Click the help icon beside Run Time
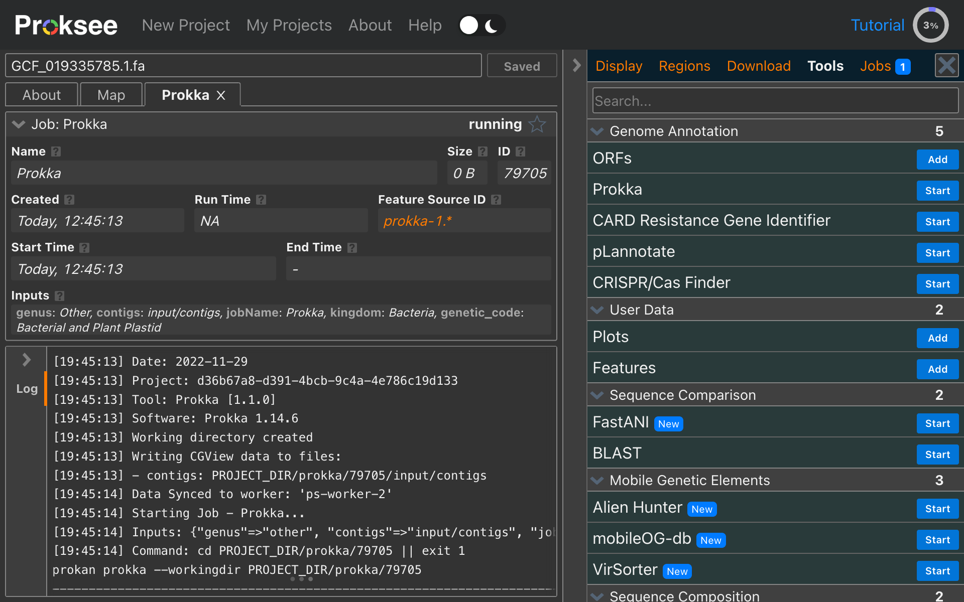 261,200
